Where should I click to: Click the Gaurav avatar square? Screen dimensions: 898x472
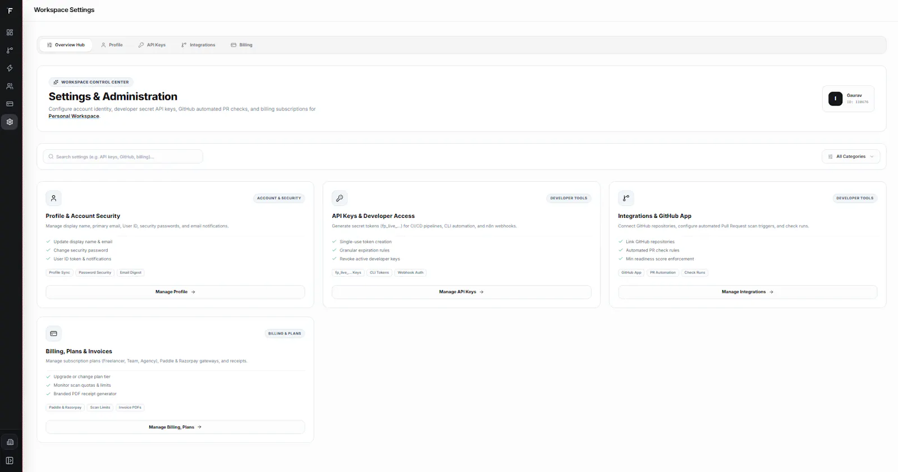click(835, 99)
